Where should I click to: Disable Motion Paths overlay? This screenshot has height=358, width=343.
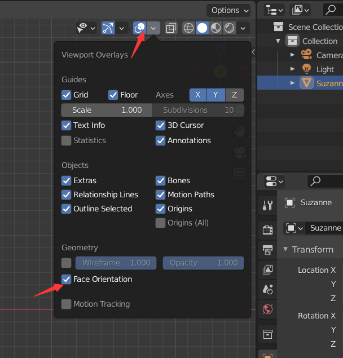click(x=160, y=195)
